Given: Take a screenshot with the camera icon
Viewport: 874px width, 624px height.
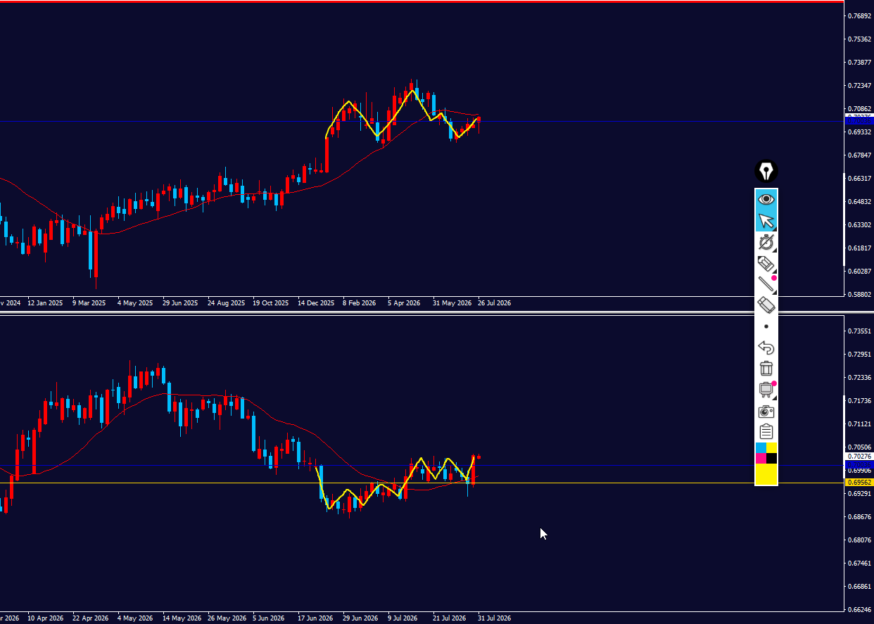Looking at the screenshot, I should pos(766,411).
